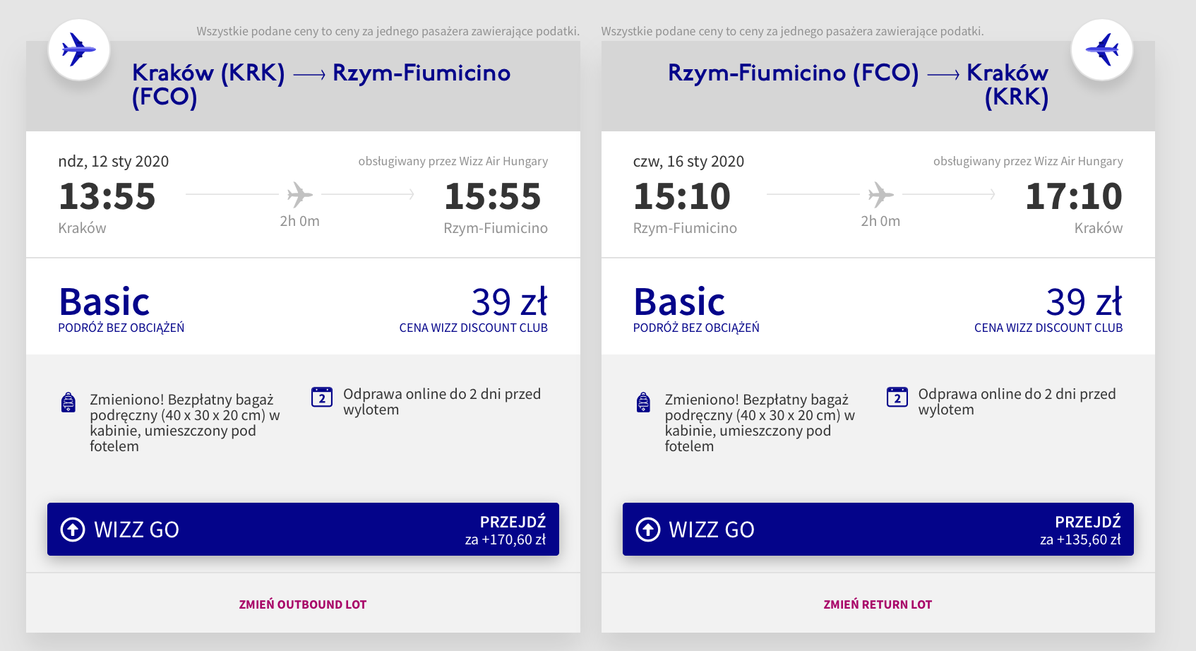Click PODRÓŻ BEZ OBCIĄŻEŃ under outbound Basic
The height and width of the screenshot is (651, 1196).
click(x=121, y=328)
